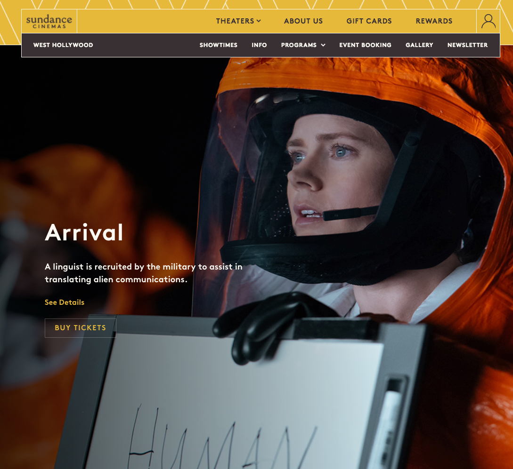
Task: Go to the Rewards page
Action: click(x=434, y=21)
